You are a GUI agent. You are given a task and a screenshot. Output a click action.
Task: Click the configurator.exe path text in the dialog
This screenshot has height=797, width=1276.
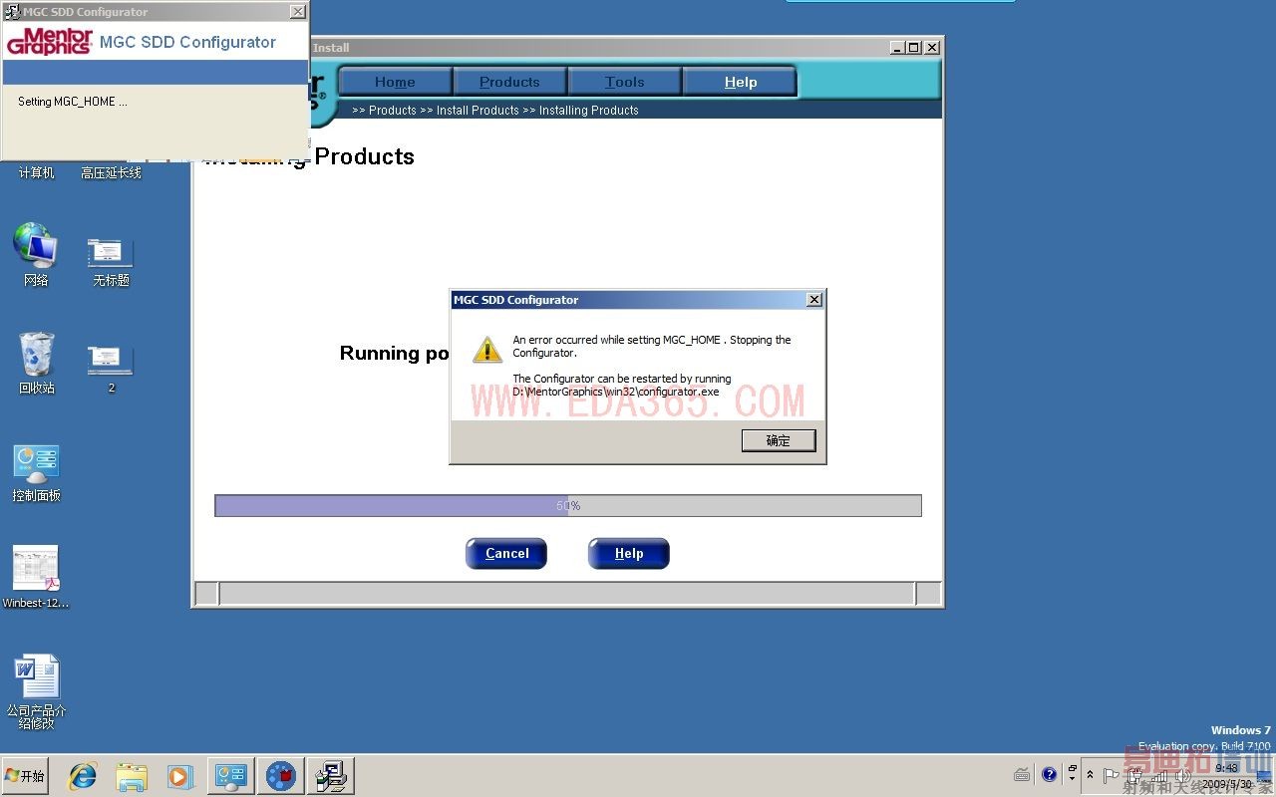pos(616,392)
